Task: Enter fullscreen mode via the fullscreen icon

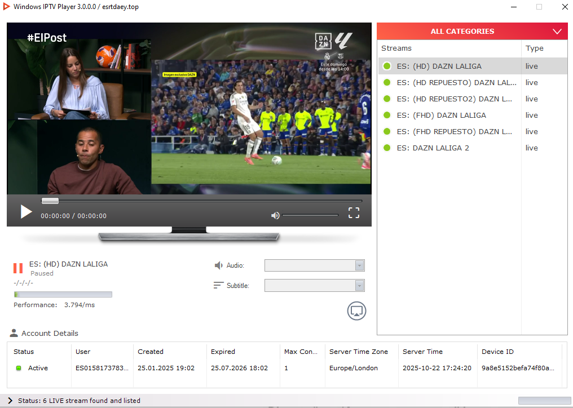Action: (x=354, y=212)
